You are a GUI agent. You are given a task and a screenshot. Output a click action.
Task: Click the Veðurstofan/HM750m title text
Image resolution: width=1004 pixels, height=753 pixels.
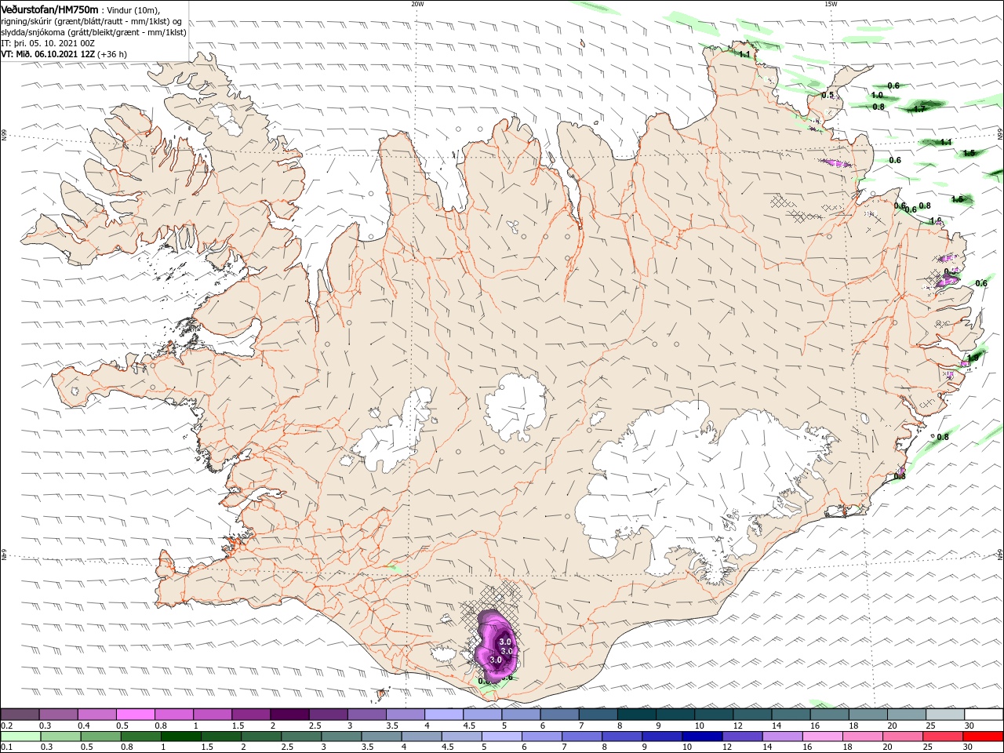point(49,9)
